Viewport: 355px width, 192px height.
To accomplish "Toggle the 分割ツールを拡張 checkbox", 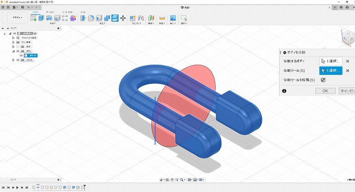I will tap(323, 80).
